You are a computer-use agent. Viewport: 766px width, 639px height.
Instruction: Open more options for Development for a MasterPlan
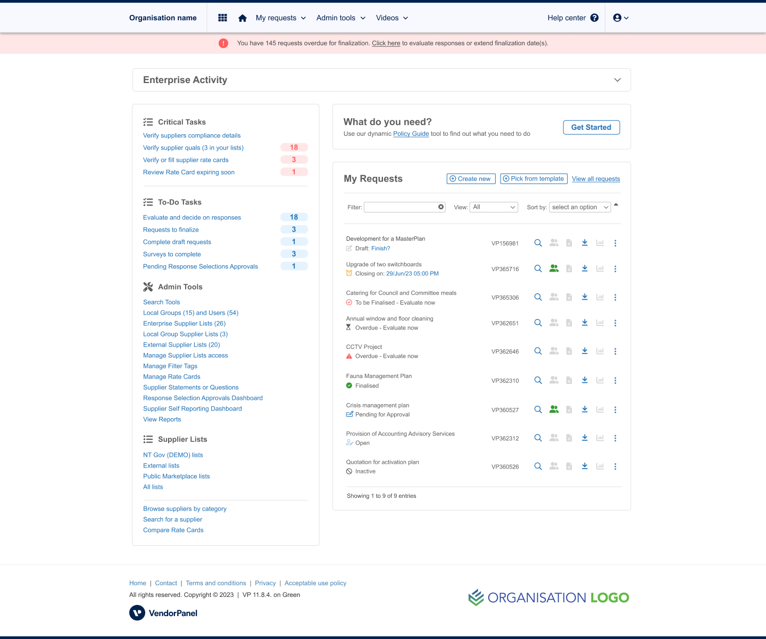tap(615, 243)
